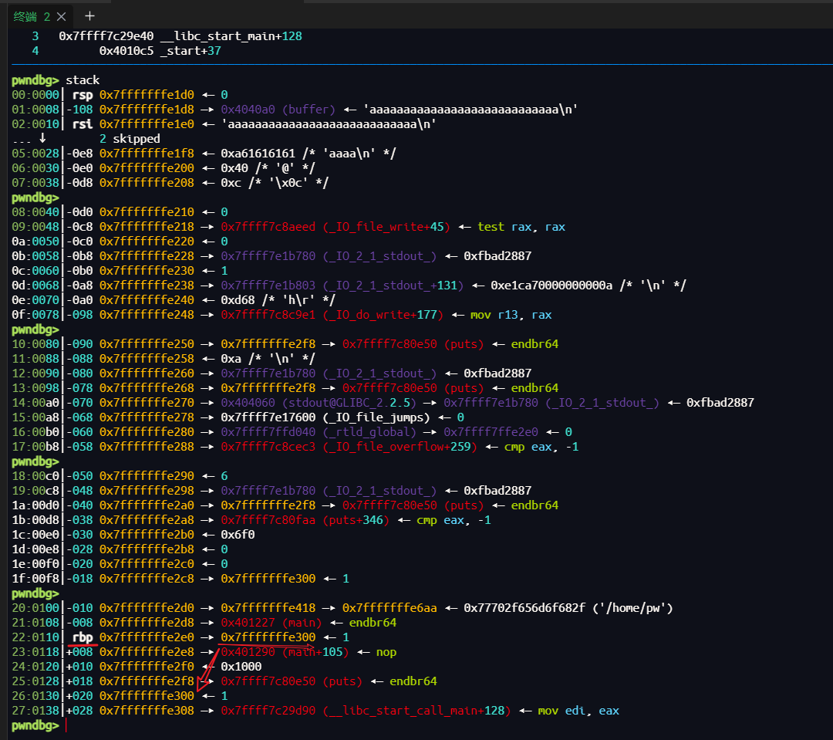Image resolution: width=833 pixels, height=740 pixels.
Task: Click the __libc_start_call_main+128 symbol
Action: tap(416, 711)
